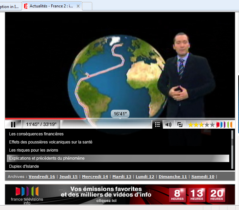Open the 13 heures news edition
The height and width of the screenshot is (210, 239).
(x=196, y=195)
